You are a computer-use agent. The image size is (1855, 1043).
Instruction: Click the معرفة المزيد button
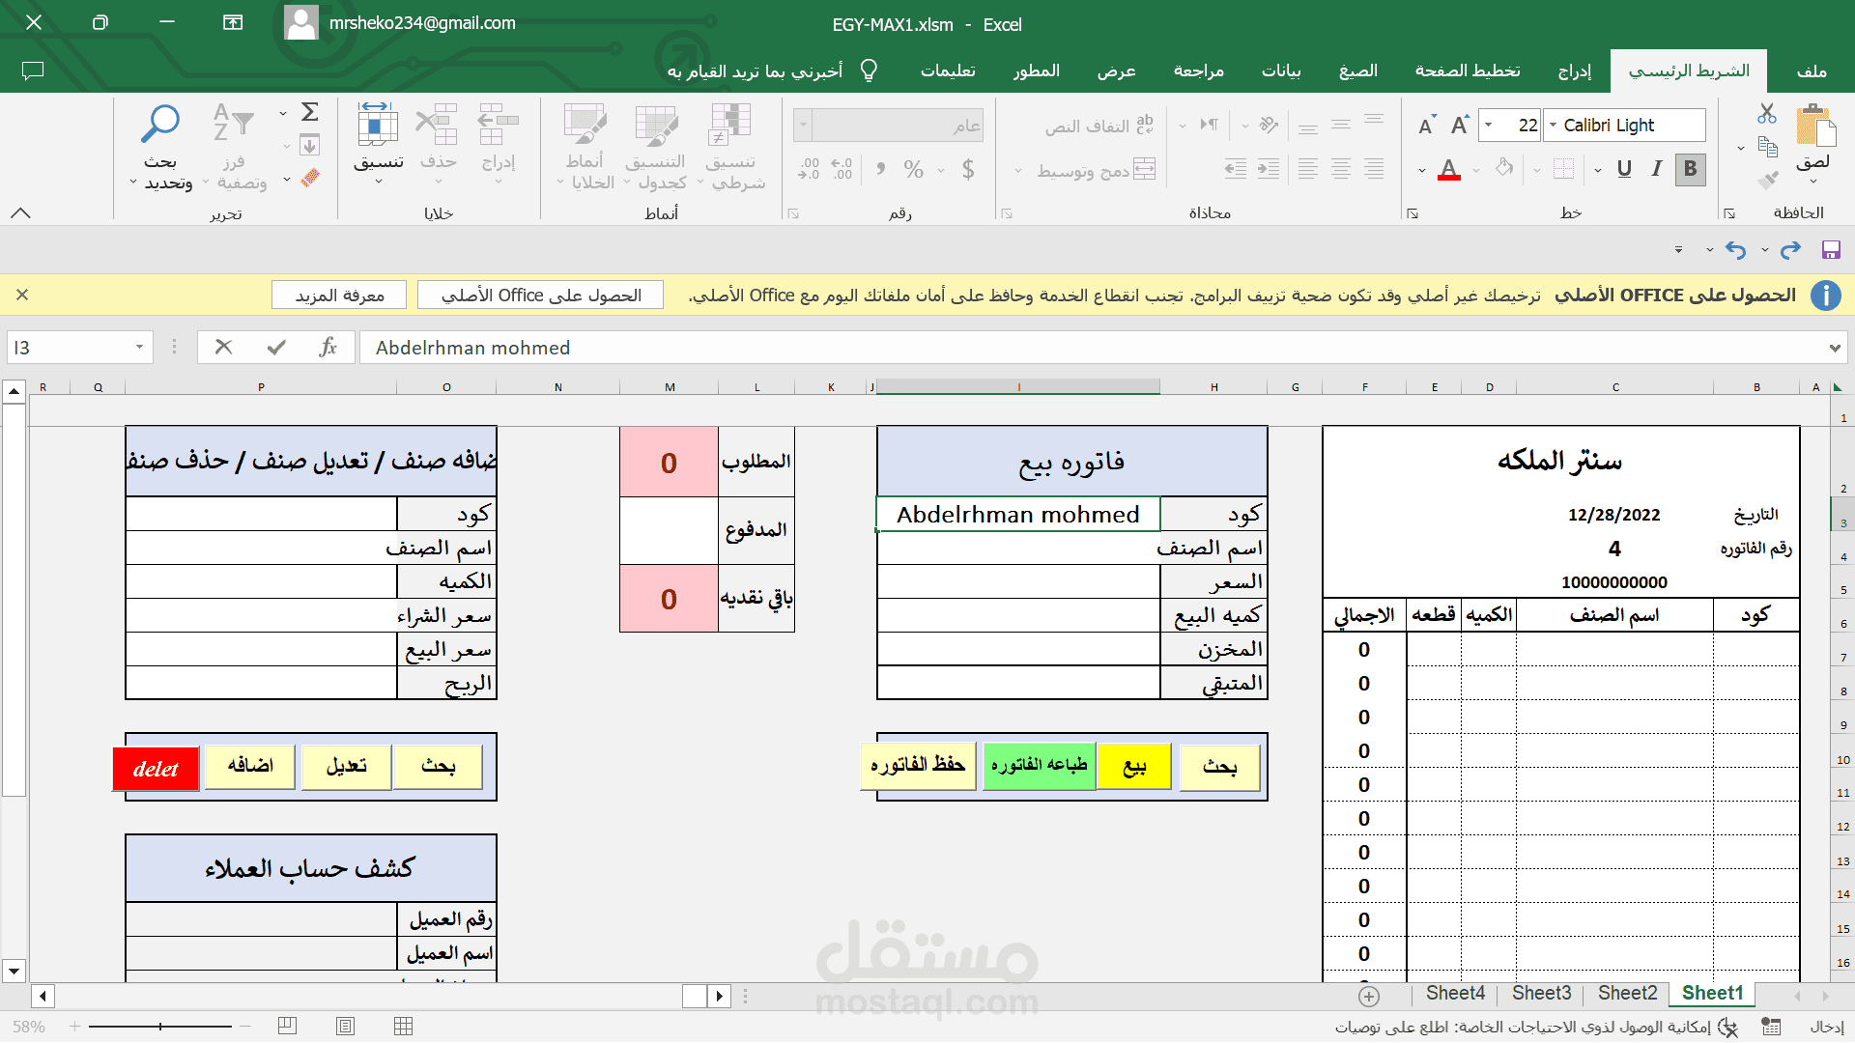[x=339, y=296]
